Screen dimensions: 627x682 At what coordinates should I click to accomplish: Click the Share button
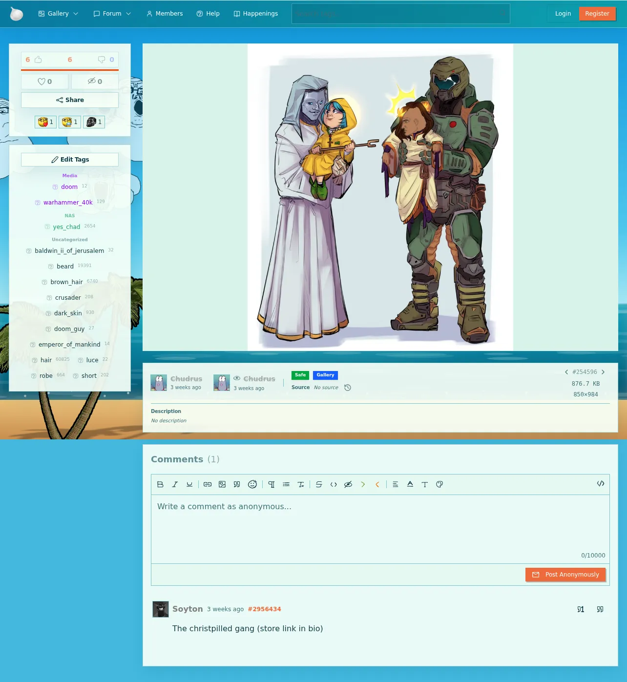pyautogui.click(x=70, y=100)
